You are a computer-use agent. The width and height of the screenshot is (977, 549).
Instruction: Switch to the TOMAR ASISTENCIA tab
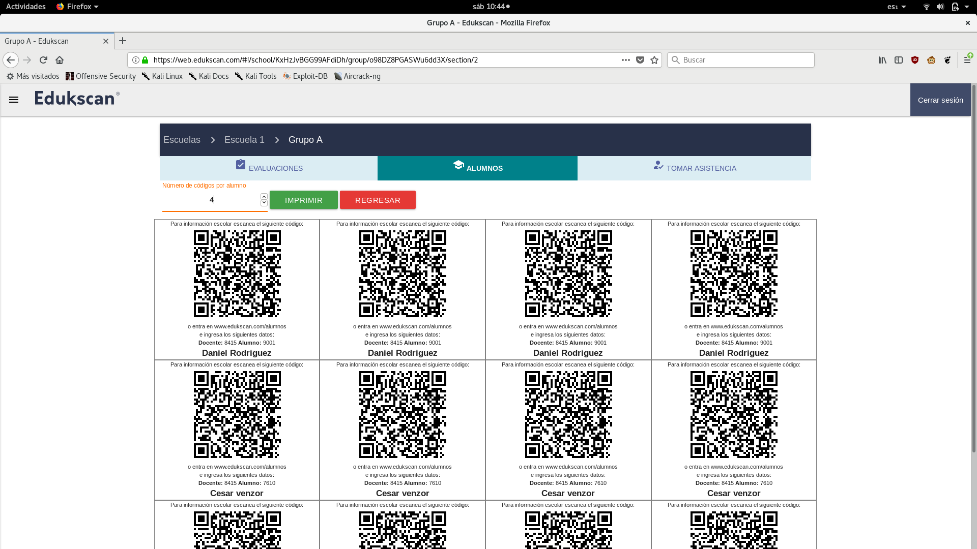694,168
